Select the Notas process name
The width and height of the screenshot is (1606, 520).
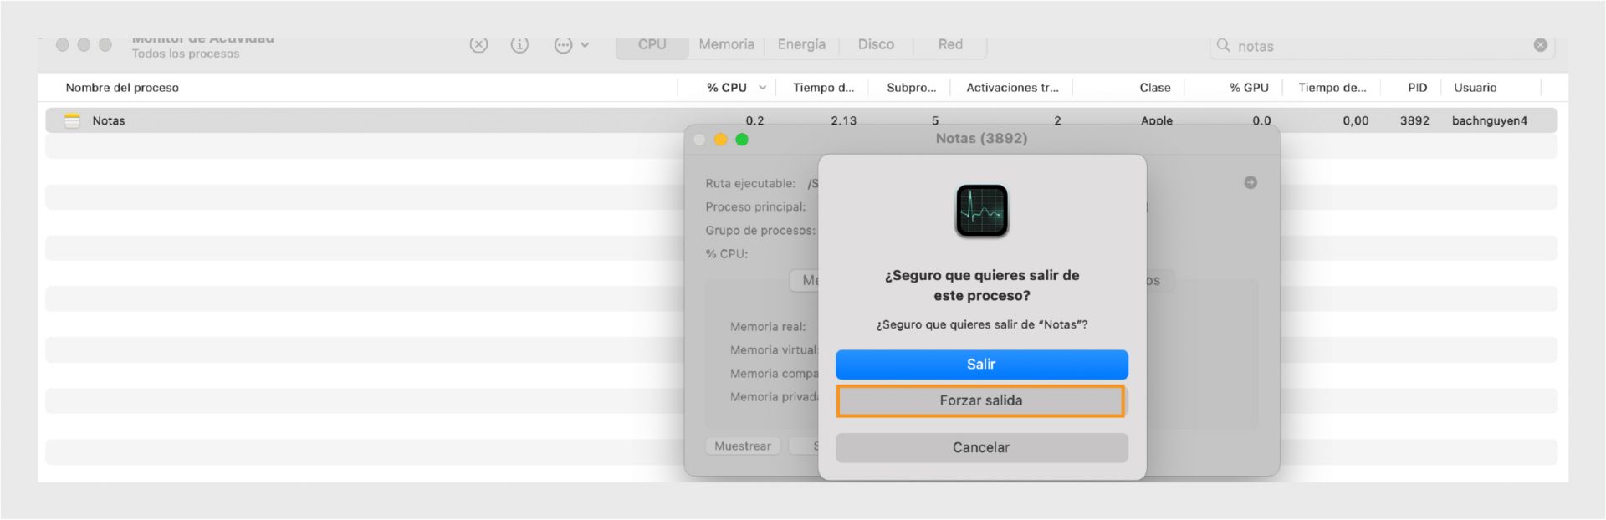[x=109, y=121]
